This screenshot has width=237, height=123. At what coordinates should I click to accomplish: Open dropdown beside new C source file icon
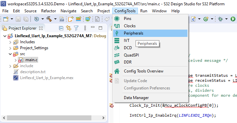(200, 19)
